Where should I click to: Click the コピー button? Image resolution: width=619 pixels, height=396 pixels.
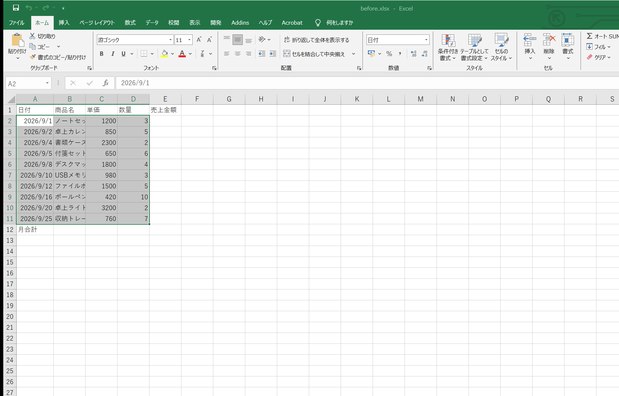pyautogui.click(x=40, y=46)
